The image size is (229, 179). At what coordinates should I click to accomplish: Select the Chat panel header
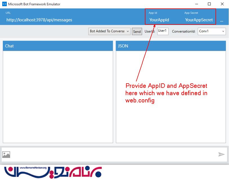coord(58,46)
